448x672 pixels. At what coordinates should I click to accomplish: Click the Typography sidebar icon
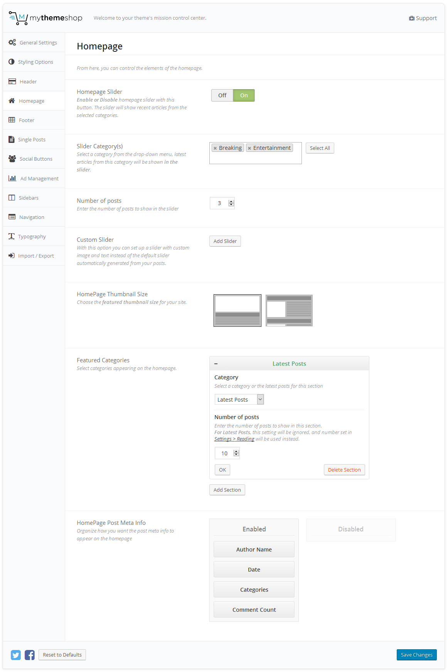[x=12, y=236]
